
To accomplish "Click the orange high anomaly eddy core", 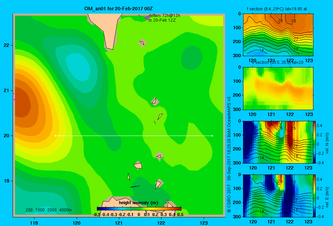I will tap(23, 103).
